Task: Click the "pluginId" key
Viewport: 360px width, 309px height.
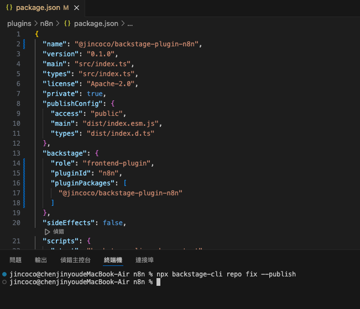Action: coord(70,173)
